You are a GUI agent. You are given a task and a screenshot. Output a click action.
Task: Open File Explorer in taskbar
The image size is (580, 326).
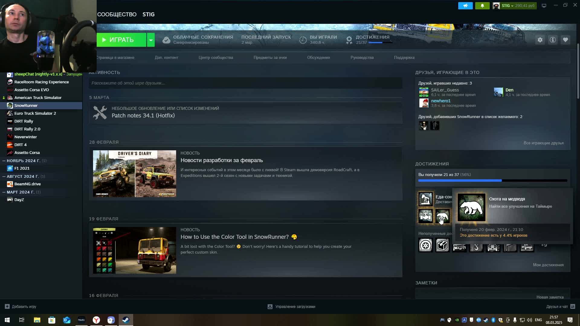(x=37, y=320)
